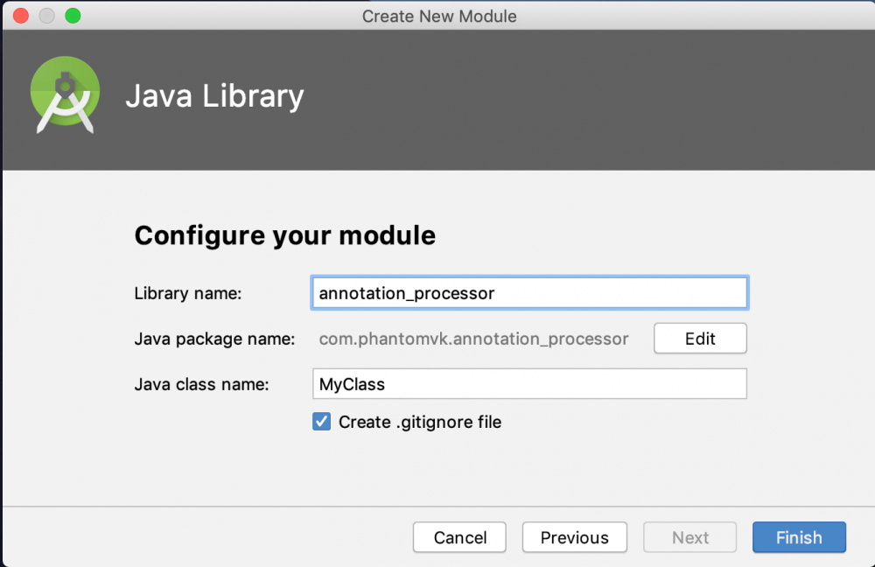Click the Library name label
Image resolution: width=875 pixels, height=567 pixels.
coord(187,294)
